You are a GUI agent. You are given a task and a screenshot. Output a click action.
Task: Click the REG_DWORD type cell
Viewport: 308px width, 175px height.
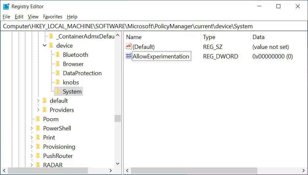[x=220, y=56]
